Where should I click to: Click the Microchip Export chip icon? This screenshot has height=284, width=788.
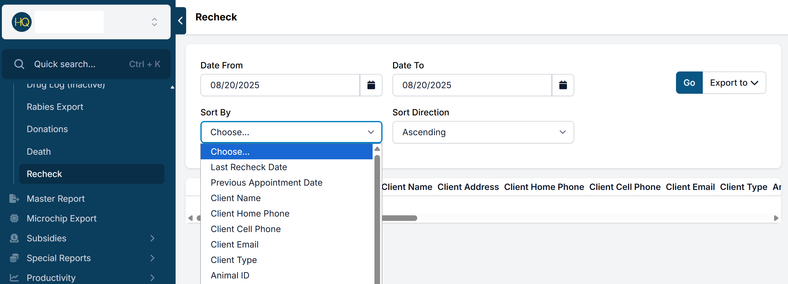[x=14, y=218]
